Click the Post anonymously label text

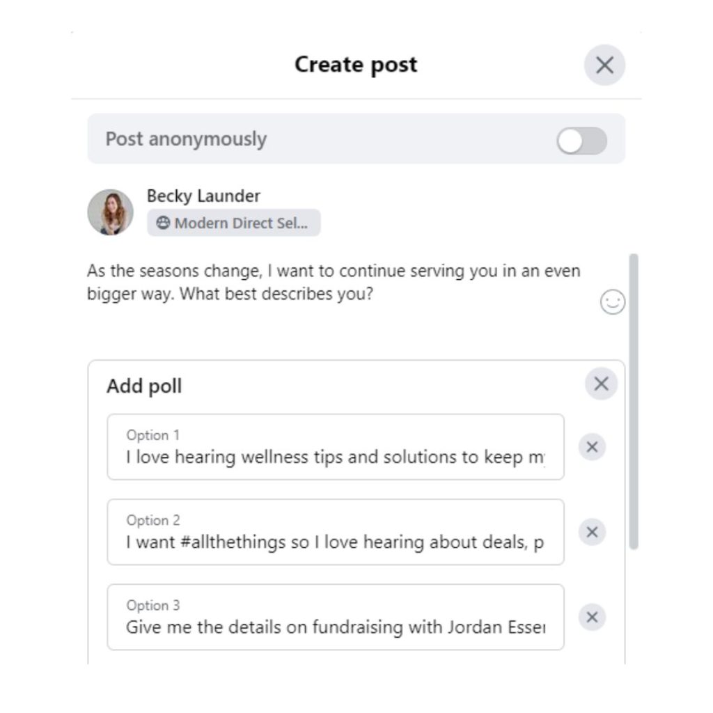[x=186, y=139]
